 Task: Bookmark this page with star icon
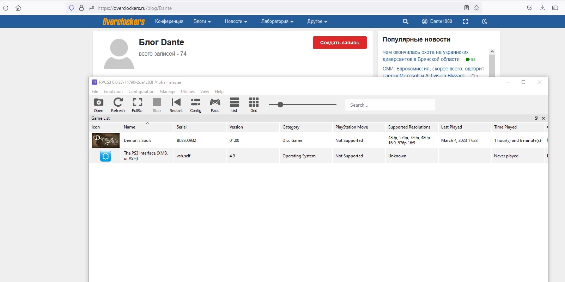[x=476, y=8]
